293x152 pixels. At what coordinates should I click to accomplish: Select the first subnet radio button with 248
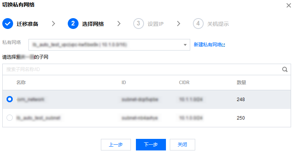10,99
